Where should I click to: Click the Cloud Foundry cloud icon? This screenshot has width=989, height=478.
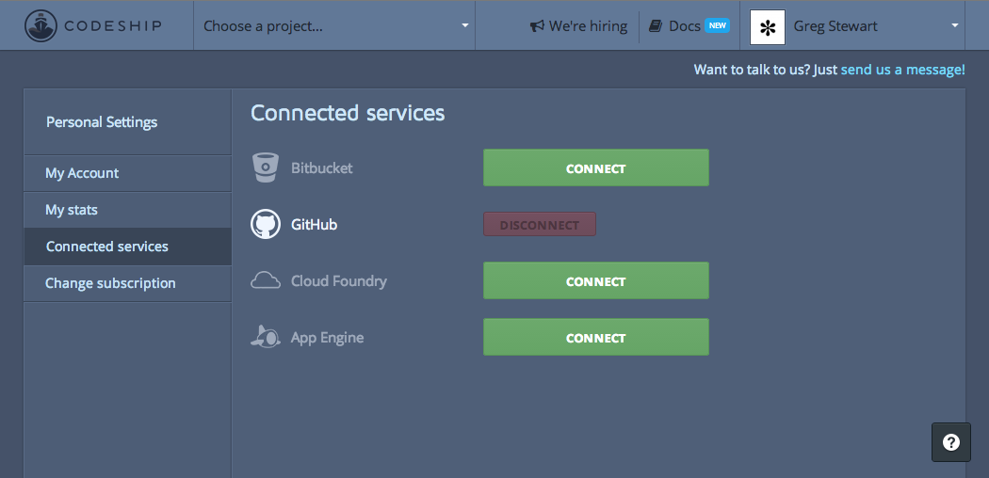266,280
